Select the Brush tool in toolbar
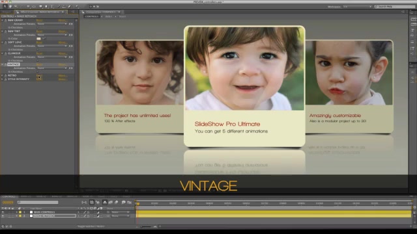This screenshot has height=234, width=417. click(58, 6)
